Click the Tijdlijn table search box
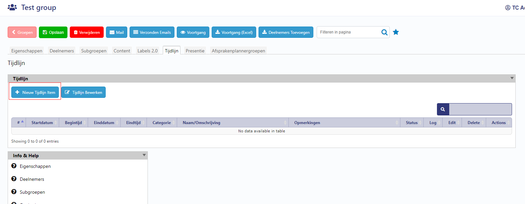Image resolution: width=525 pixels, height=204 pixels. click(480, 109)
